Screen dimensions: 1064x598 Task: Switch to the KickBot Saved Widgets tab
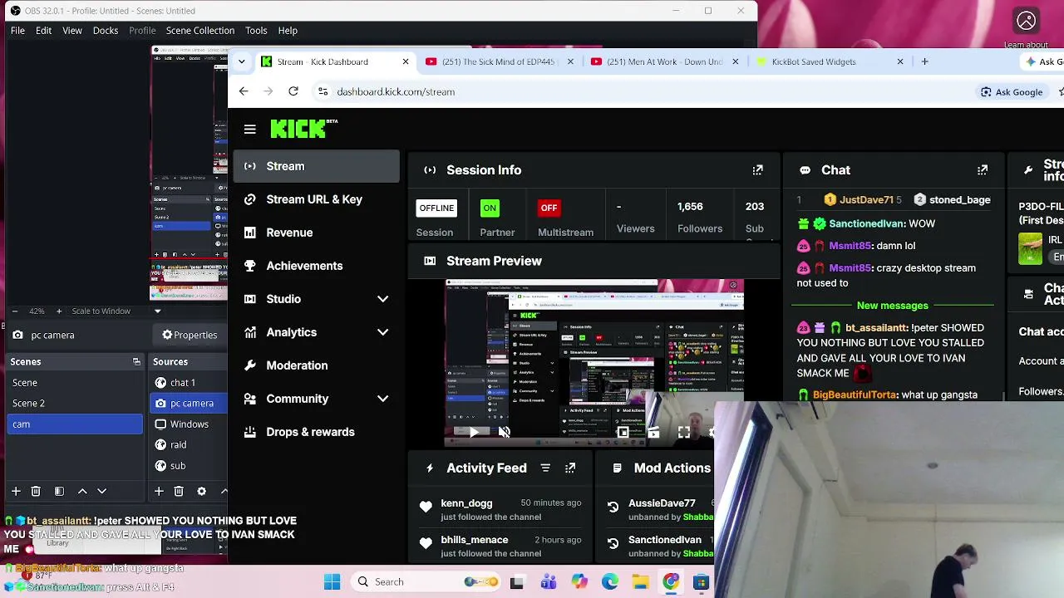click(x=830, y=61)
